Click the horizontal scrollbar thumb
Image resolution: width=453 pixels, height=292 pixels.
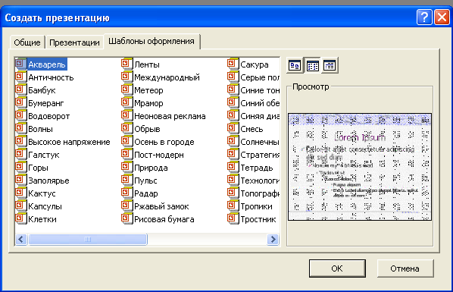click(88, 240)
